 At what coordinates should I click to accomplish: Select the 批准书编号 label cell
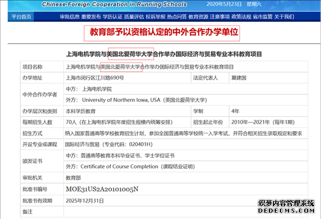42,189
